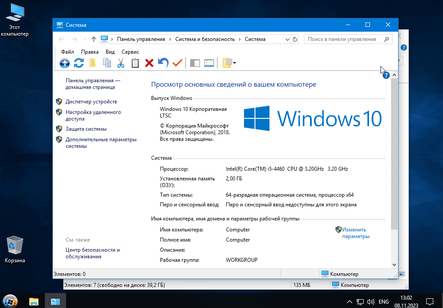443x308 pixels.
Task: Click the address bar refresh button
Action: coord(295,39)
